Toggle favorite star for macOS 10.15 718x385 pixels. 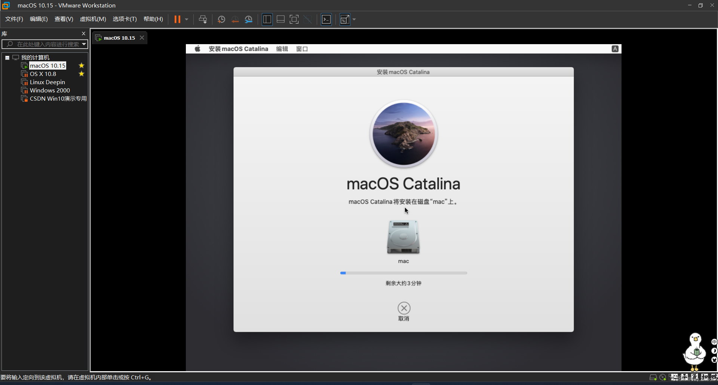pos(82,65)
